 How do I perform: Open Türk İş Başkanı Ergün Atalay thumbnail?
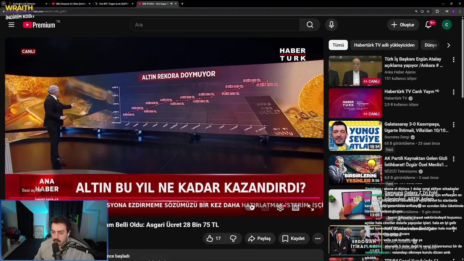click(355, 71)
